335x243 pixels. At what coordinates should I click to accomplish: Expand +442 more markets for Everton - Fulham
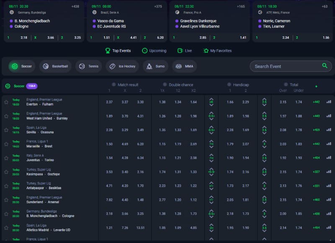pos(316,102)
